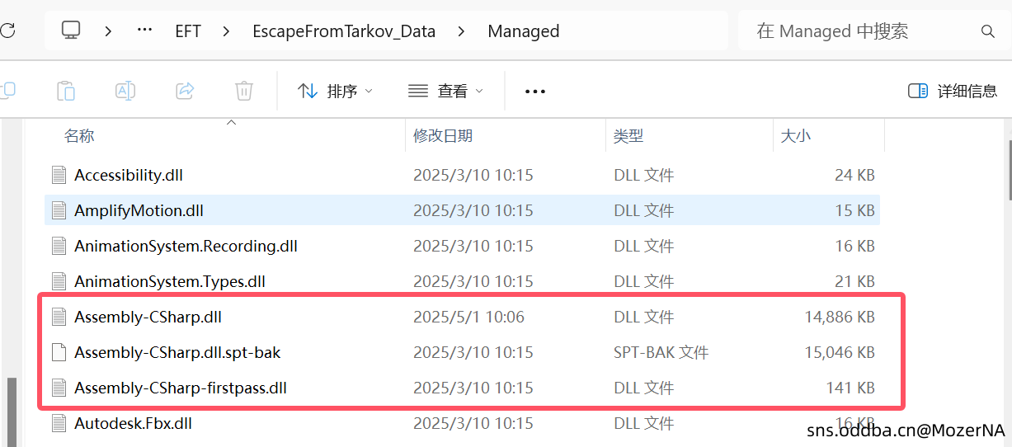
Task: Expand the breadcrumb chevron after the PC icon
Action: pos(108,31)
